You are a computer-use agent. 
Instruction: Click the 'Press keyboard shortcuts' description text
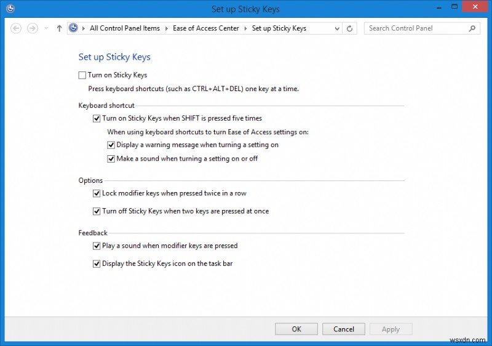tap(193, 89)
